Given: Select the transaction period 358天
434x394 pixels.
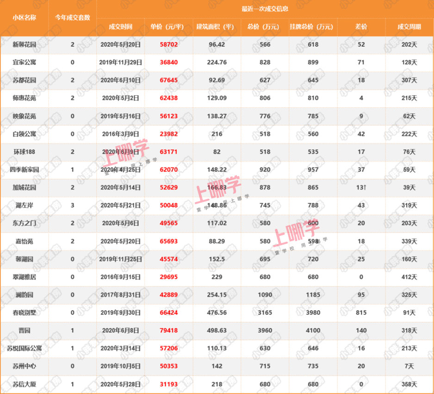Looking at the screenshot, I should pyautogui.click(x=409, y=384).
